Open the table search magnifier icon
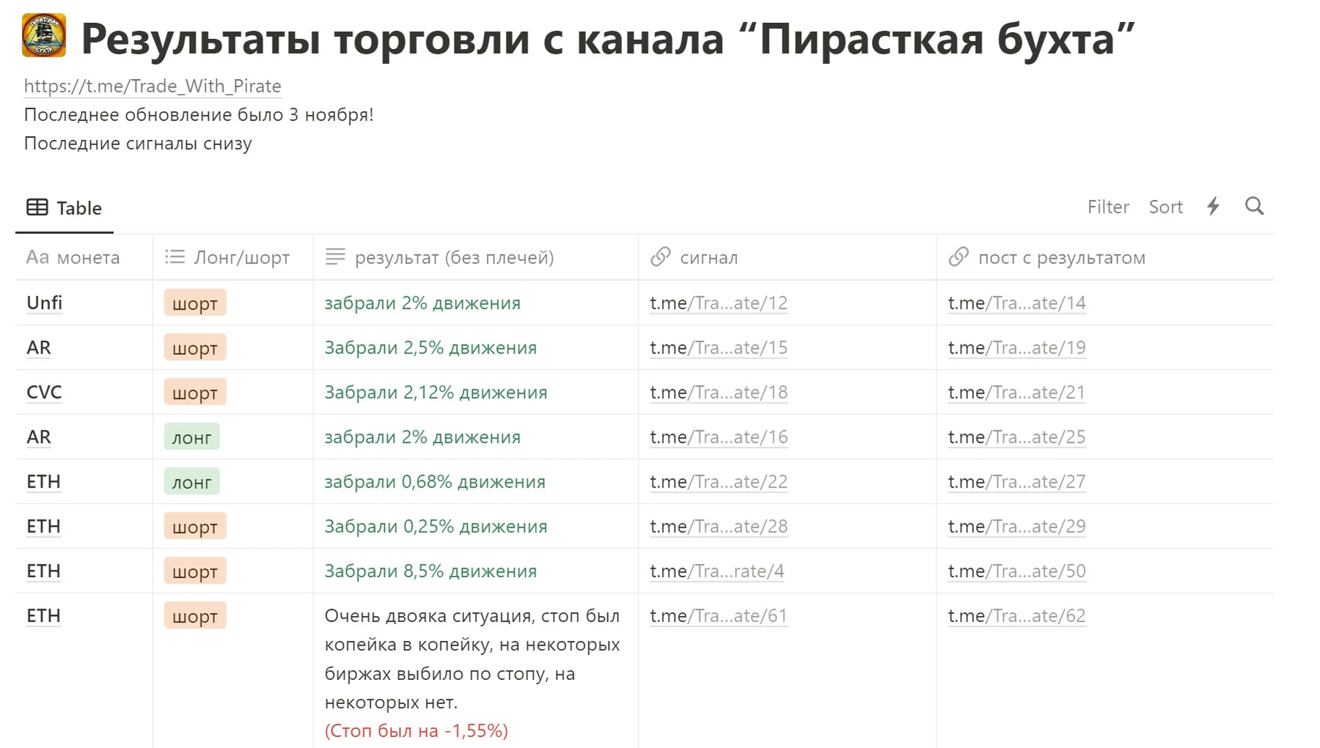The height and width of the screenshot is (748, 1320). [x=1254, y=206]
